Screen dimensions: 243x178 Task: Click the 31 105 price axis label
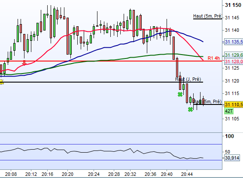(x=232, y=119)
